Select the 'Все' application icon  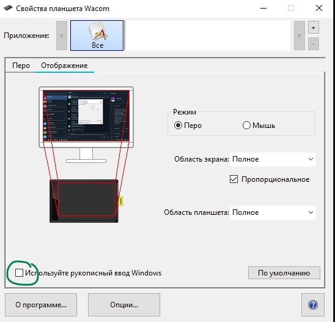click(x=97, y=36)
